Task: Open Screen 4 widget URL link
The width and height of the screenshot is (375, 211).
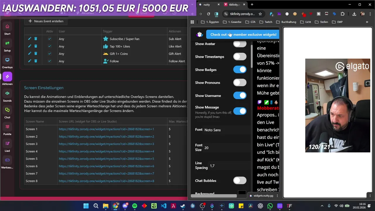Action: [x=106, y=151]
